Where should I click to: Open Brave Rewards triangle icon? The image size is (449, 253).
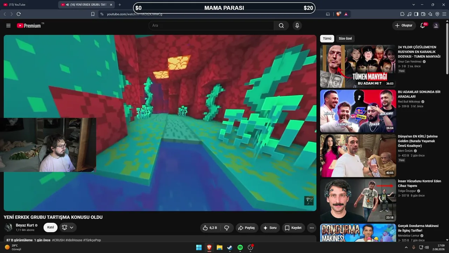346,14
